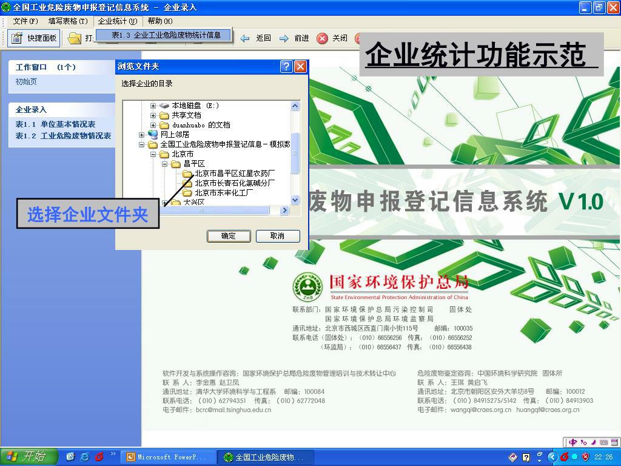The height and width of the screenshot is (466, 621).
Task: Click the tree's vertical scrollbar up arrow
Action: 295,106
